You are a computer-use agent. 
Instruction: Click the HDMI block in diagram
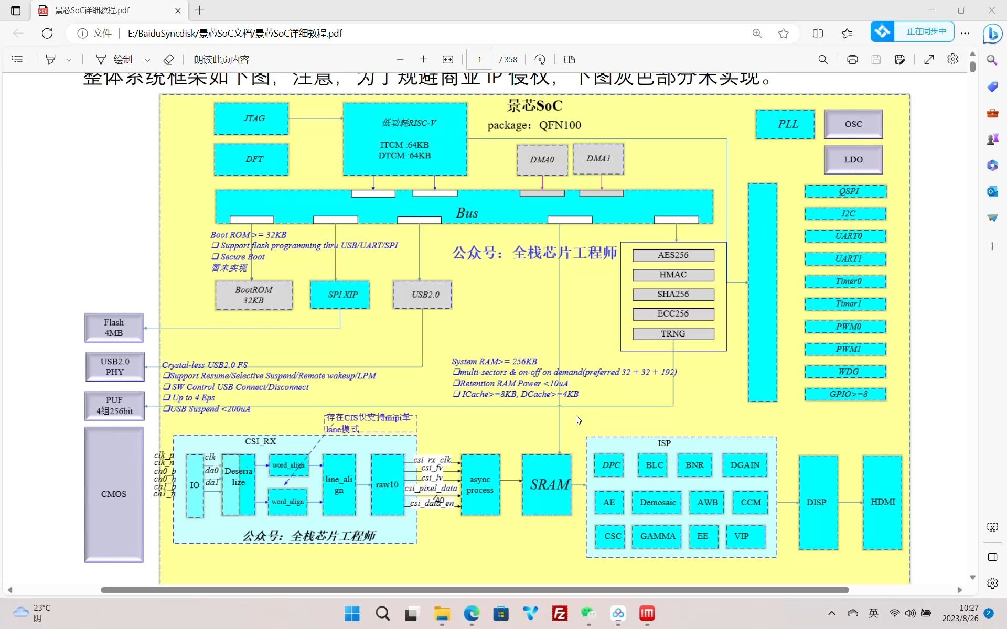[883, 502]
